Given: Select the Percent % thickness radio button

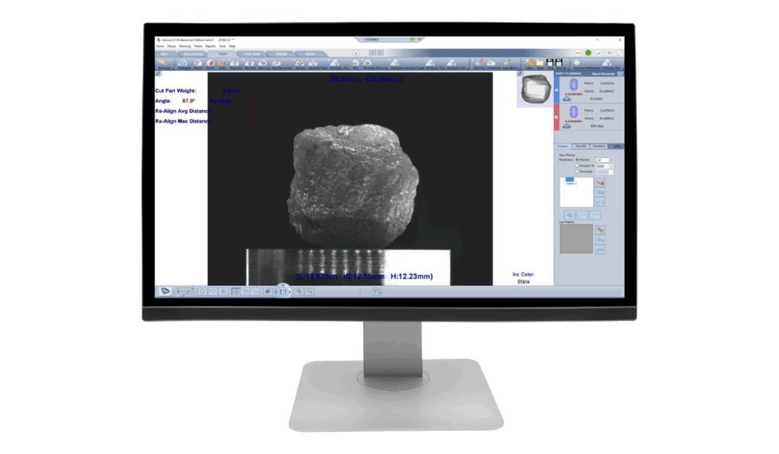Looking at the screenshot, I should [x=577, y=166].
